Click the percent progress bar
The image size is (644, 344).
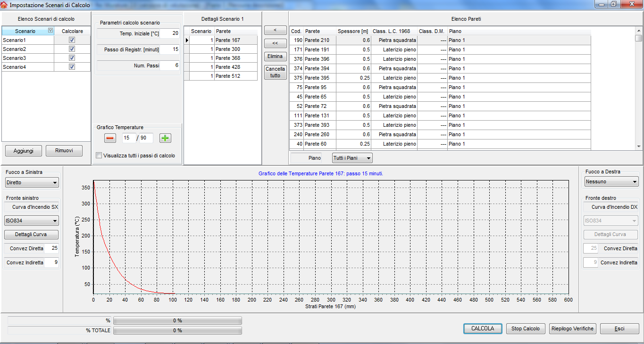pos(177,320)
